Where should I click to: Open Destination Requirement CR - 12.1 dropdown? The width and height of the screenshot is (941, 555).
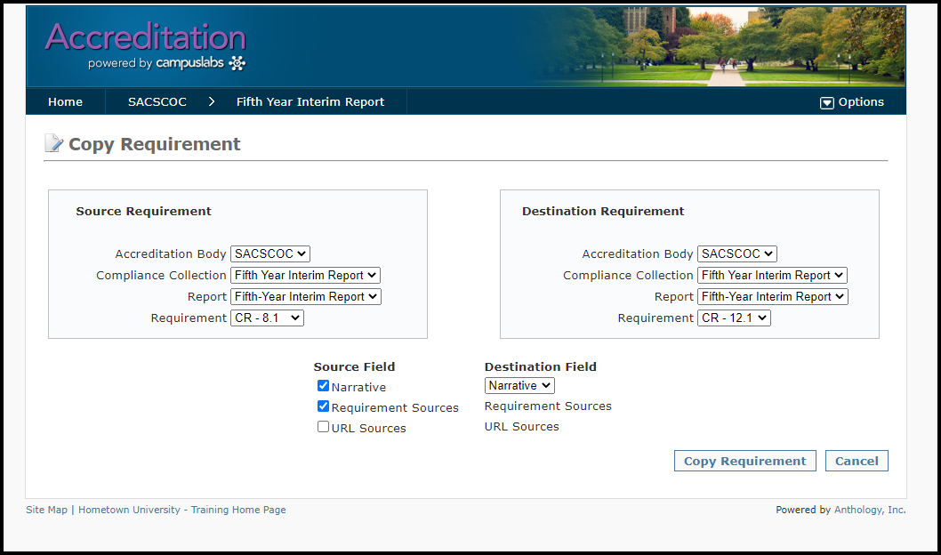(x=734, y=318)
